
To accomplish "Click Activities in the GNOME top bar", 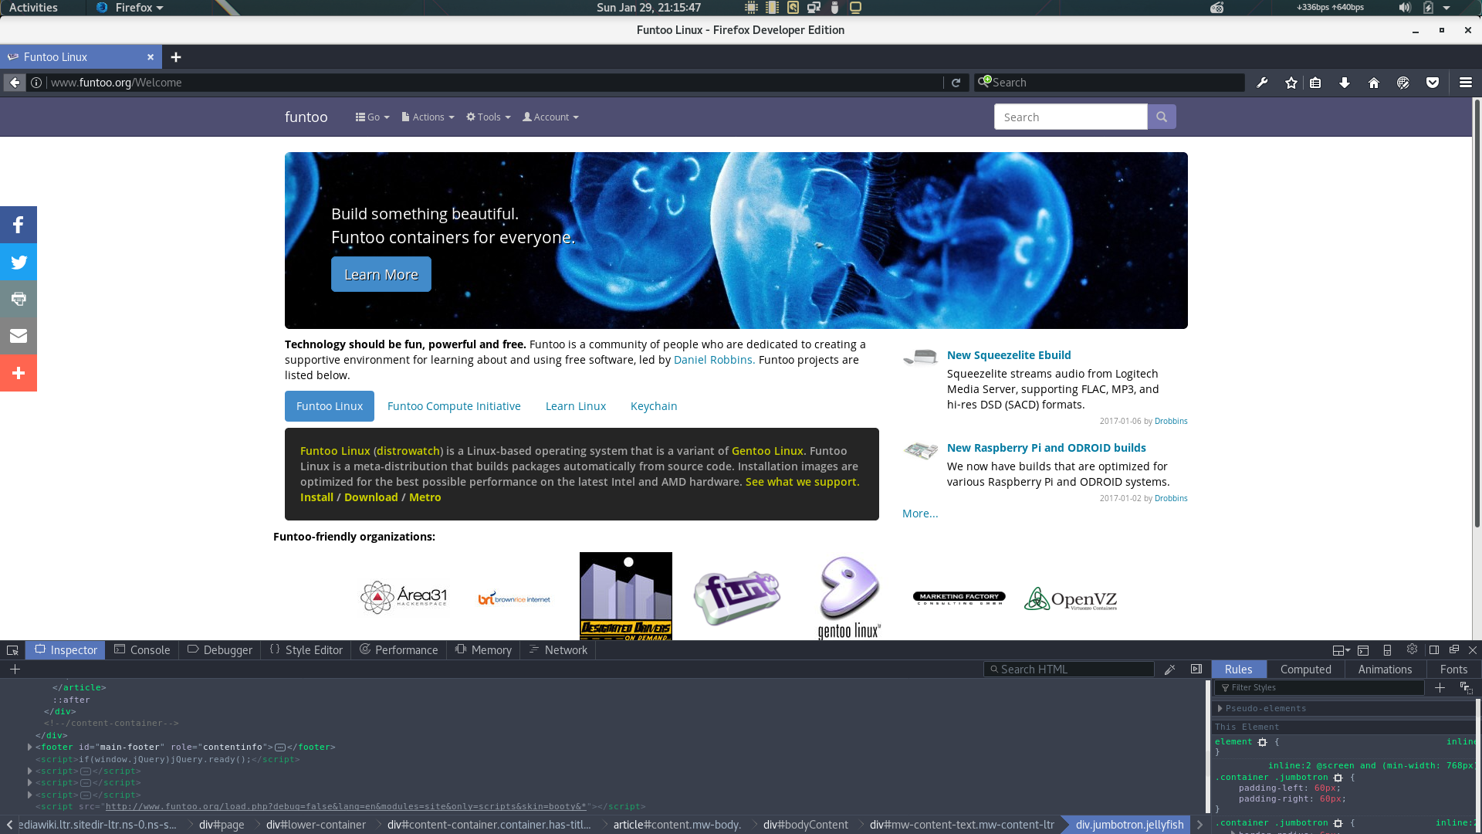I will [x=33, y=8].
